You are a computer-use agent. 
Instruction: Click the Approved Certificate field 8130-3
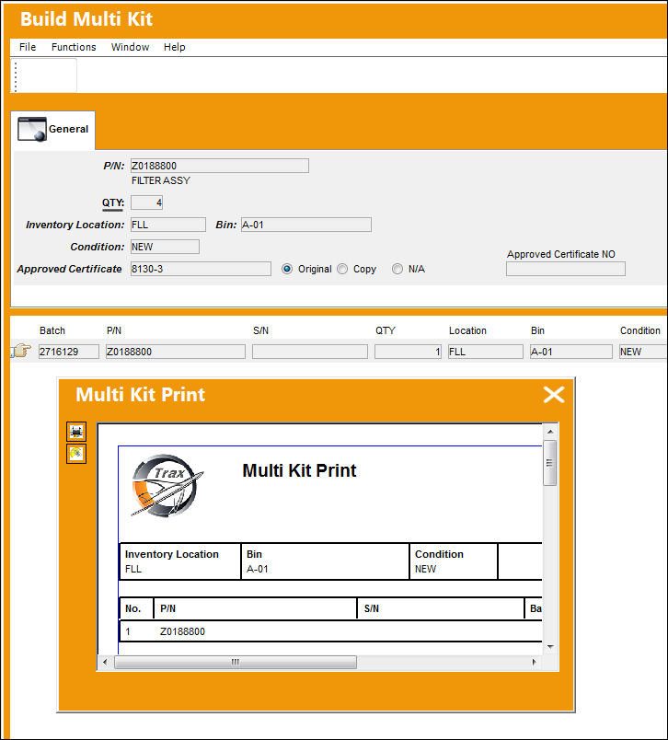(x=201, y=269)
